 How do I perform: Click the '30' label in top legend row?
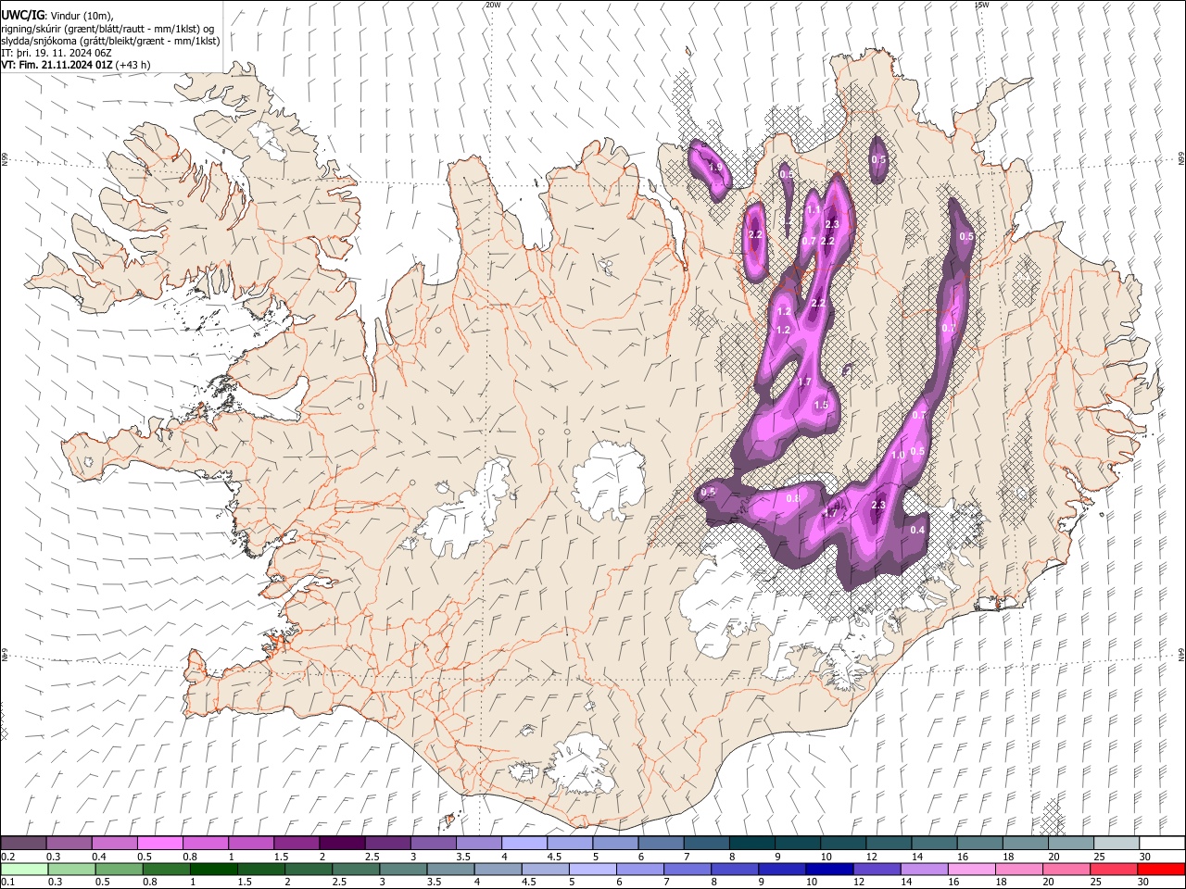[x=1144, y=857]
